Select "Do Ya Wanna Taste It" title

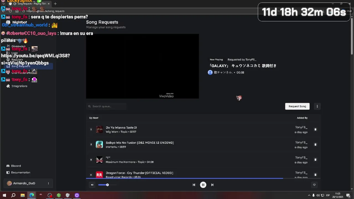click(x=121, y=127)
